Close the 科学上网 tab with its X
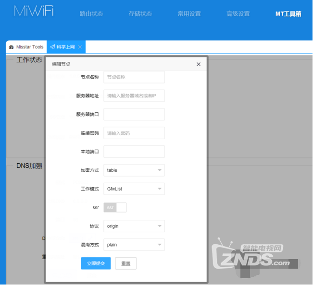This screenshot has width=313, height=285. click(x=80, y=47)
